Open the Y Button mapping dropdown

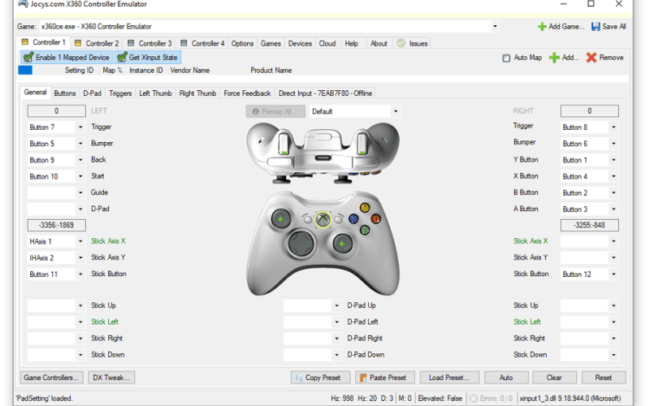614,160
